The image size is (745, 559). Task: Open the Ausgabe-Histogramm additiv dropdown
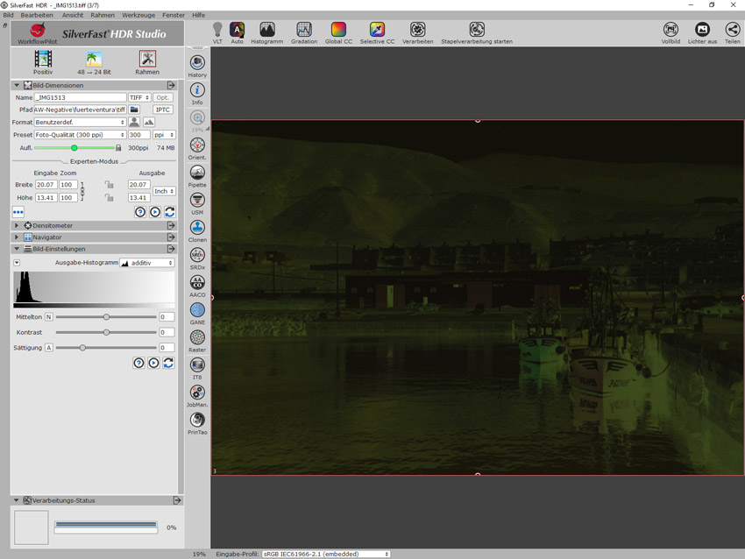click(146, 263)
